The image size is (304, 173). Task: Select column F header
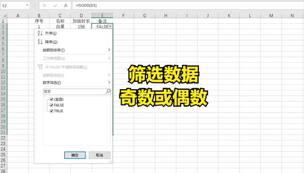click(123, 16)
